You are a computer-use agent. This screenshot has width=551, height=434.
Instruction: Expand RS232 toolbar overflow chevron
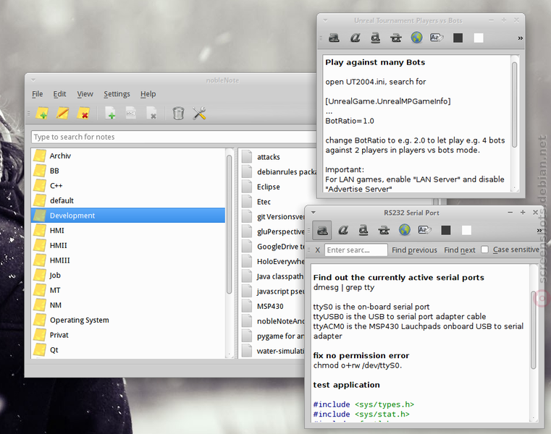[539, 231]
